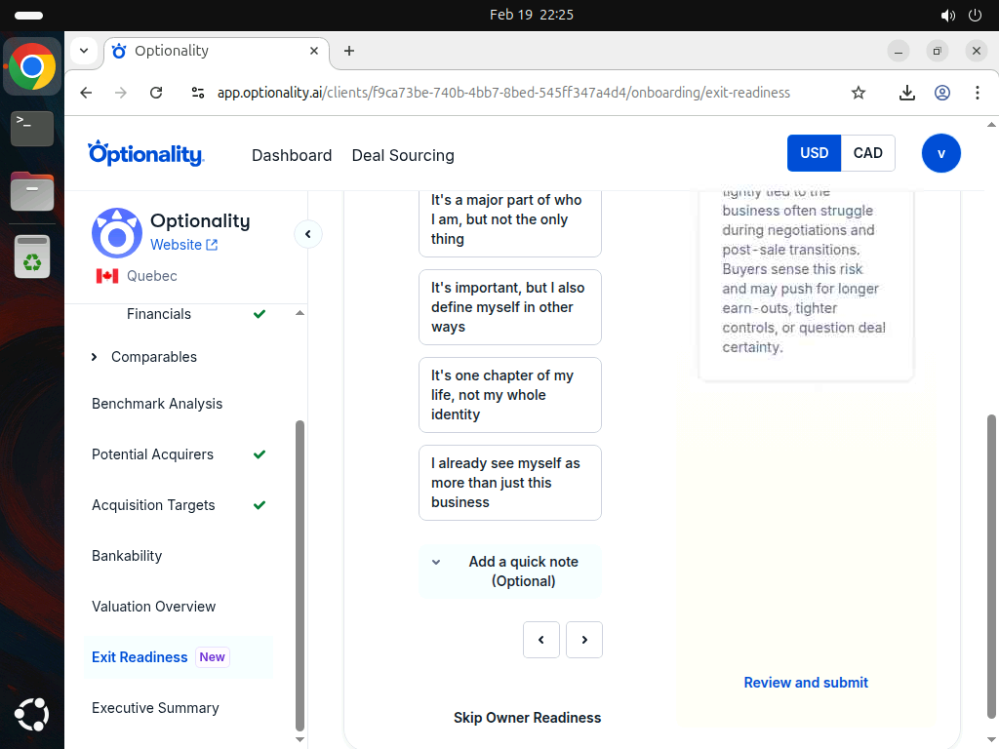
Task: Open the Deal Sourcing menu
Action: [x=403, y=156]
